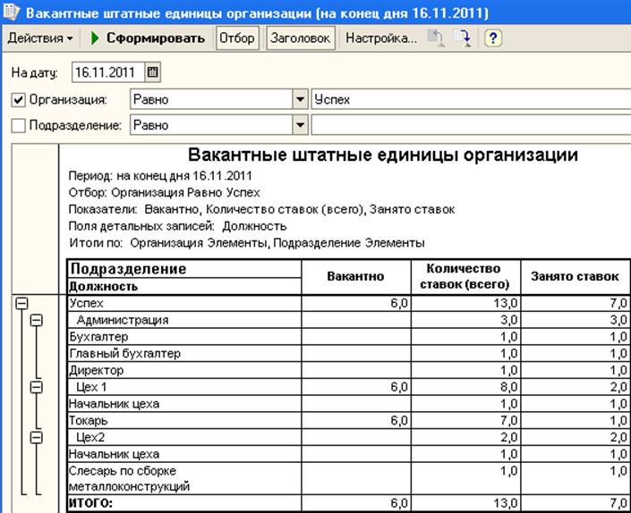
Task: Click the Вакантно column header
Action: pos(355,277)
